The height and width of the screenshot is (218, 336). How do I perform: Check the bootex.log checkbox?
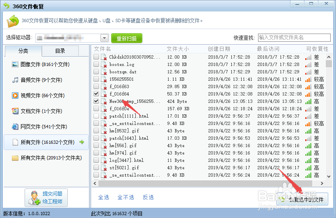tap(96, 64)
